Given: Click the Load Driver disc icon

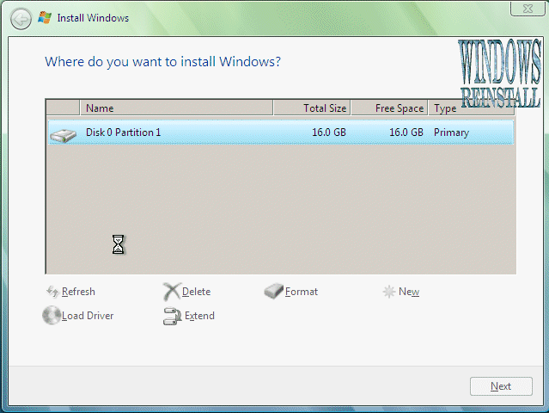Looking at the screenshot, I should point(52,316).
